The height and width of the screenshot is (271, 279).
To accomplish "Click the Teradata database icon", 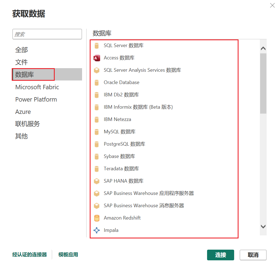I will pyautogui.click(x=97, y=169).
